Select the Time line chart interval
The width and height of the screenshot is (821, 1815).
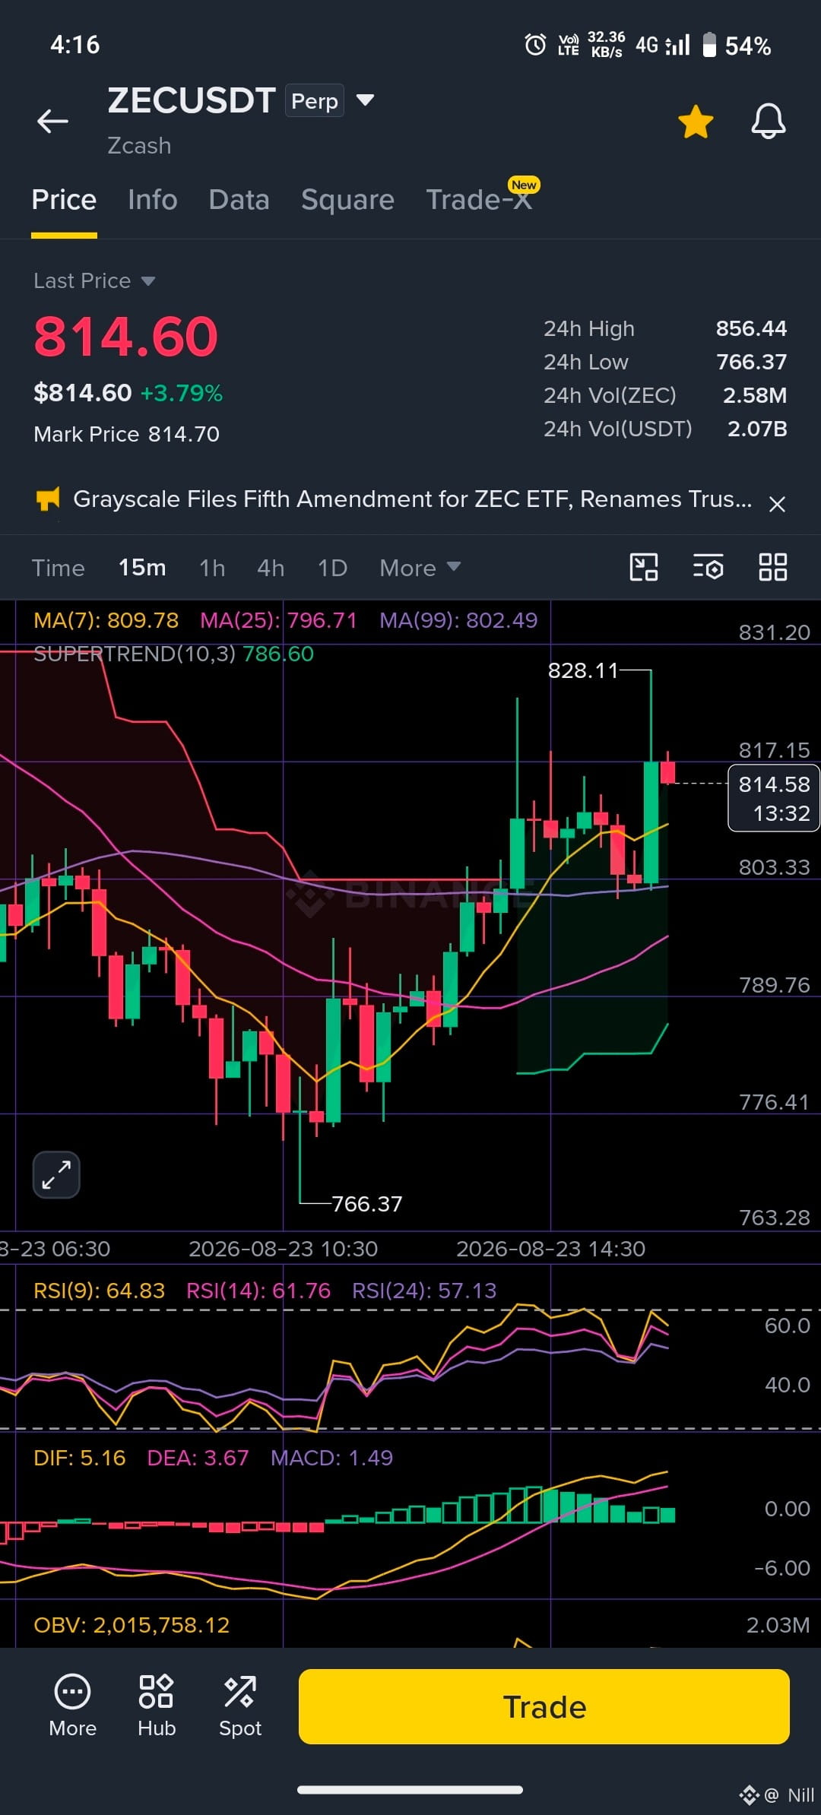coord(59,568)
